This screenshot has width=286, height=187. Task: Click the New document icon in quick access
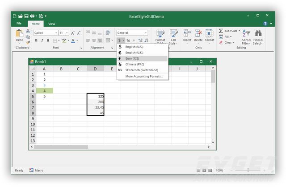point(15,16)
